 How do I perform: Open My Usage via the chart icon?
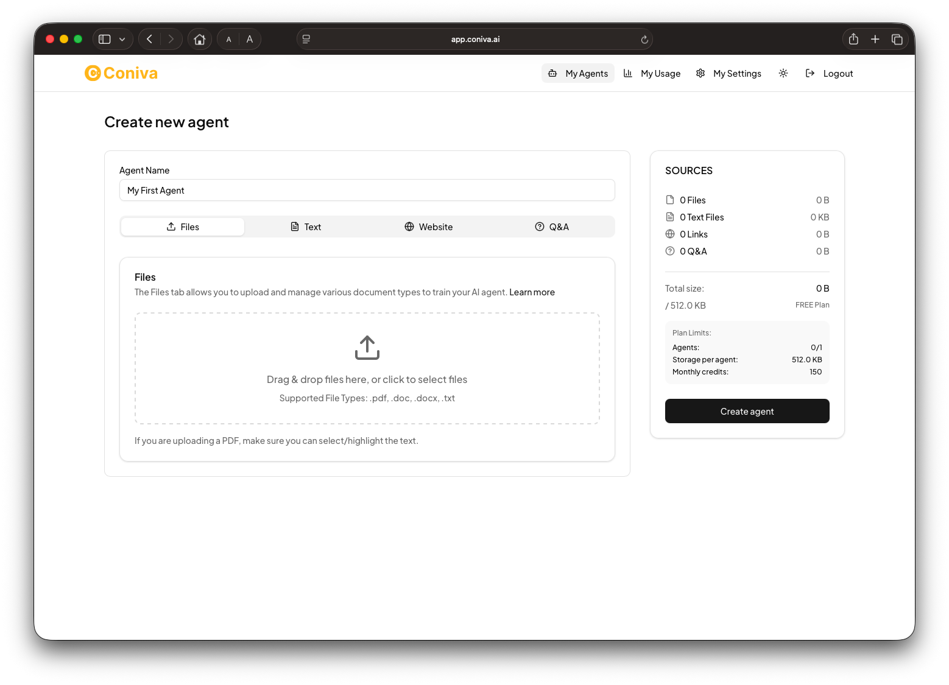628,73
